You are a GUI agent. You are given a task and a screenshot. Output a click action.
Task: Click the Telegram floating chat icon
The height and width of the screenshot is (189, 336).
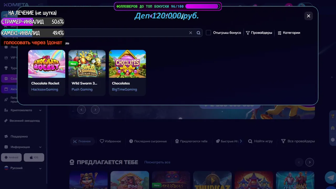(330, 177)
